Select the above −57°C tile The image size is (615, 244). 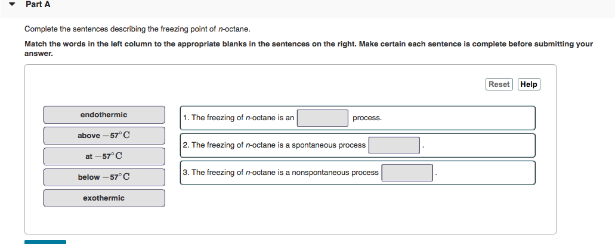pos(104,136)
